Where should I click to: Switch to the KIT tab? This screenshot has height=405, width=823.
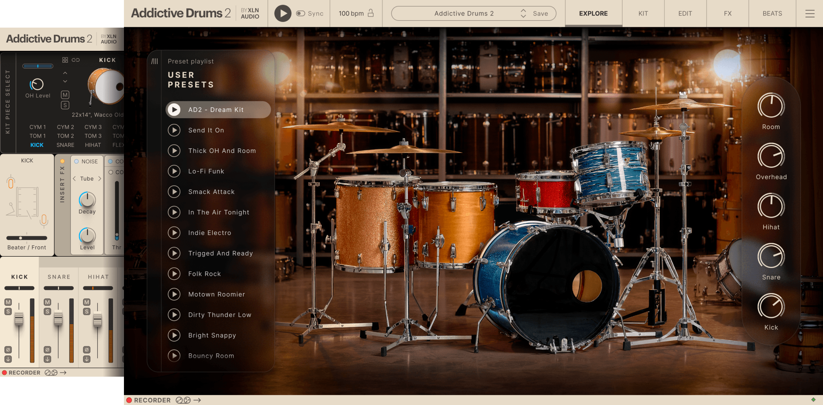click(643, 13)
